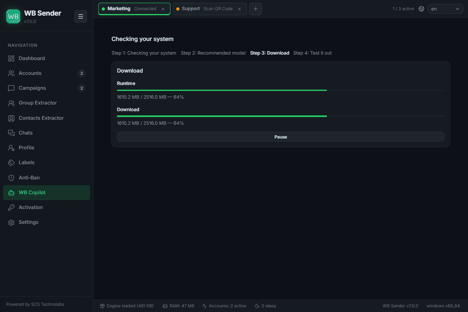468x312 pixels.
Task: Click the Accounts active status icon
Action: pyautogui.click(x=204, y=306)
